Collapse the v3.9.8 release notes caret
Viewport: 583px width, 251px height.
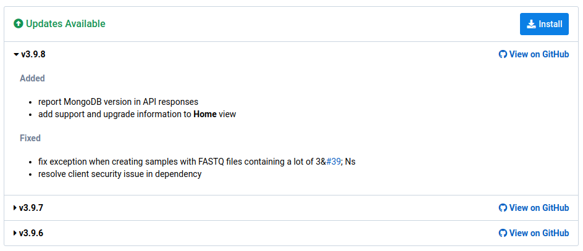[x=16, y=54]
